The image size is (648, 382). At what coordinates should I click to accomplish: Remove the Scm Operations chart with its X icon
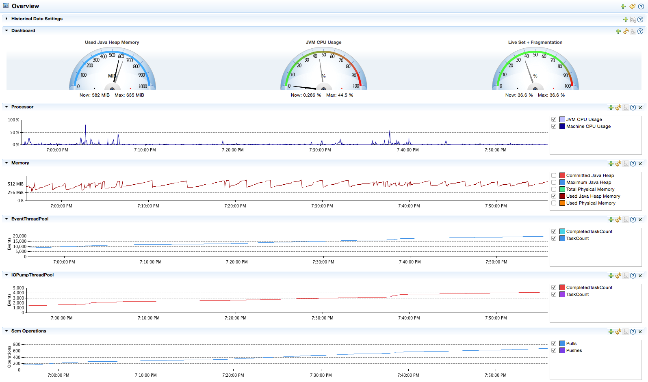click(640, 332)
